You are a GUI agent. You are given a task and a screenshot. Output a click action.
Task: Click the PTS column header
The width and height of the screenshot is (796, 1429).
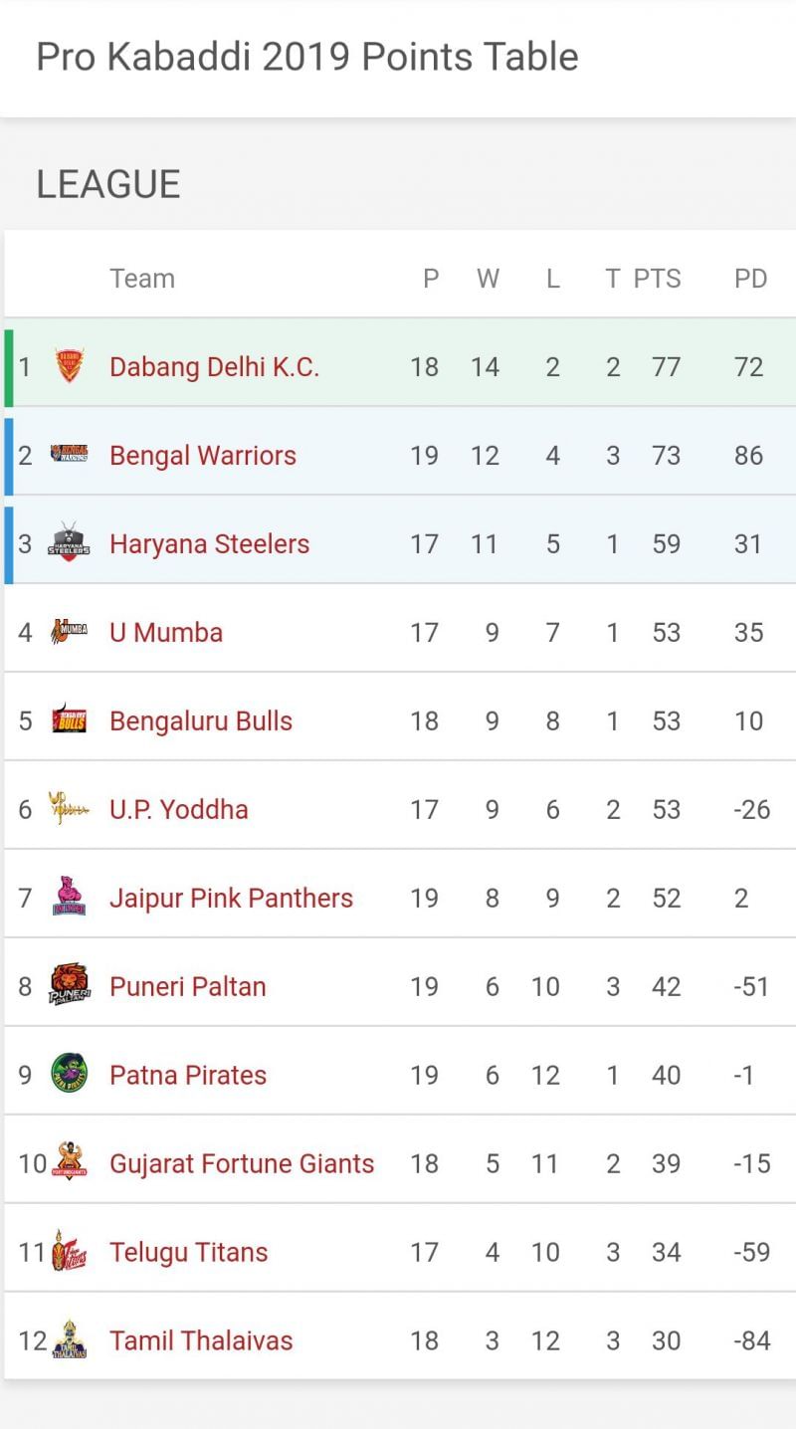pyautogui.click(x=658, y=279)
